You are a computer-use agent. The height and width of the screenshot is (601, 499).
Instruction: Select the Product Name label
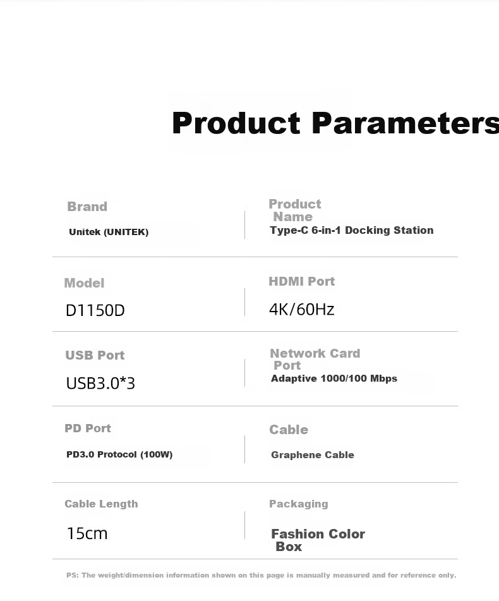click(x=295, y=210)
